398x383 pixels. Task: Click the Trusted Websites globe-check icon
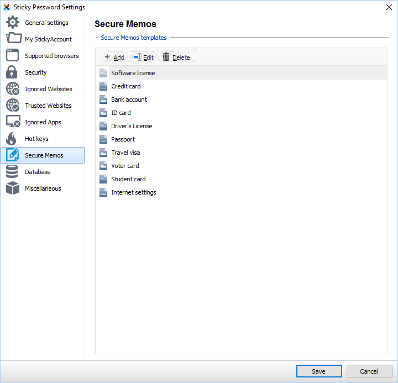(x=13, y=105)
